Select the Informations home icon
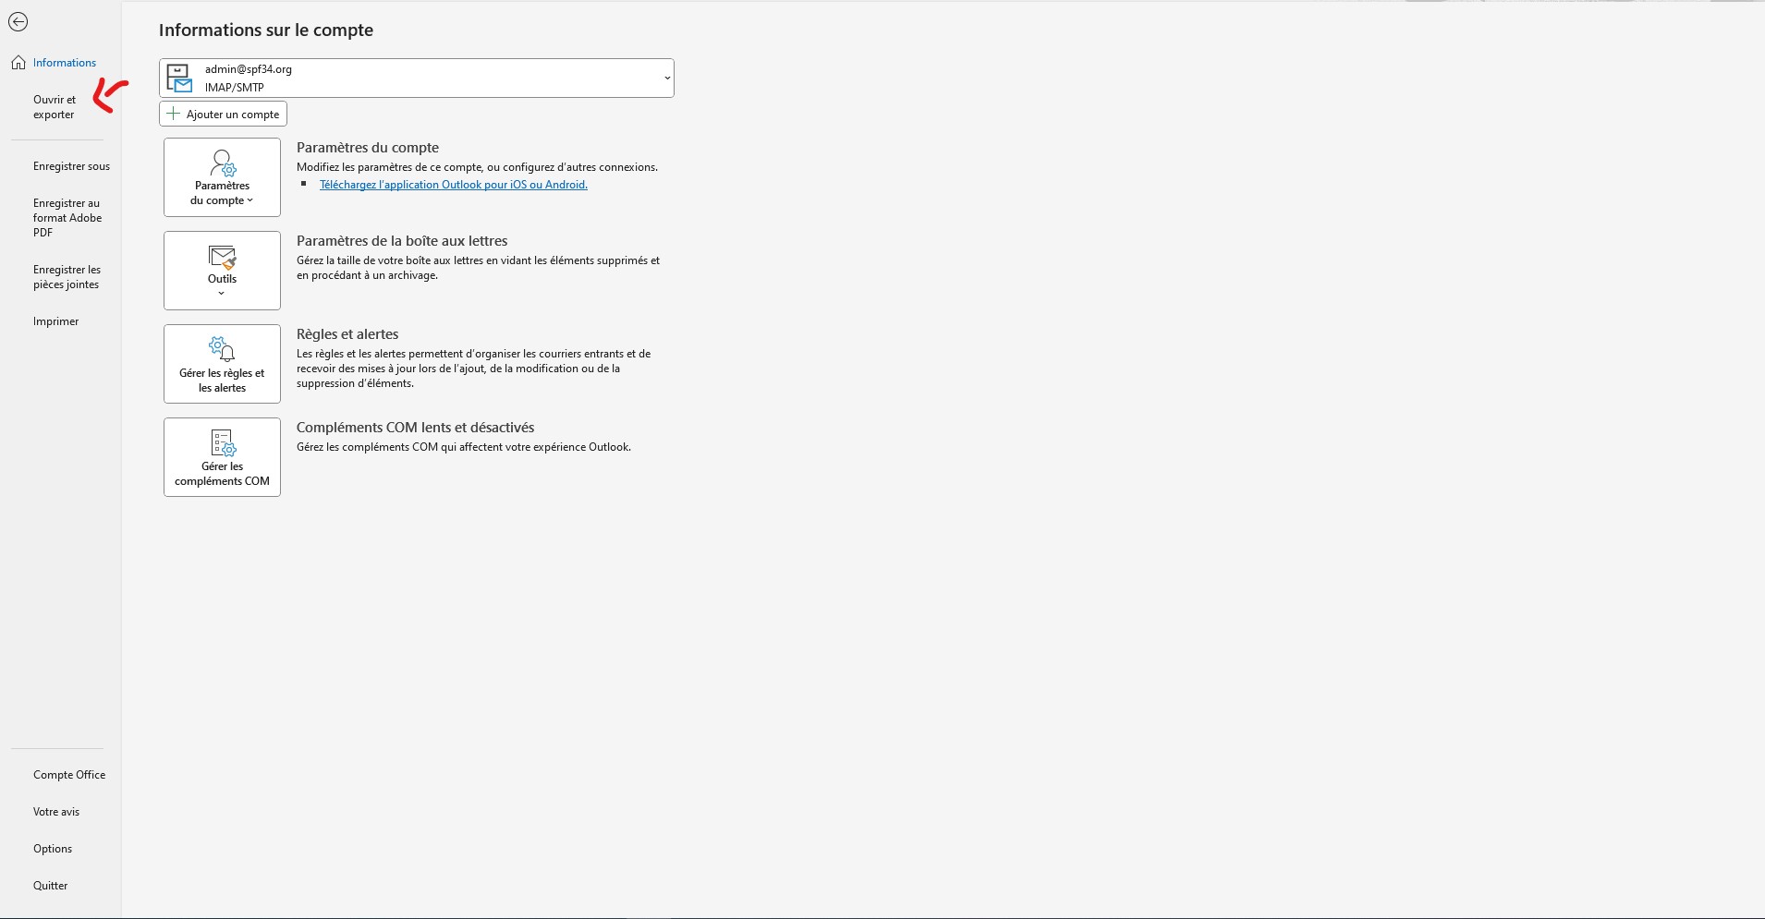Image resolution: width=1765 pixels, height=919 pixels. tap(18, 63)
